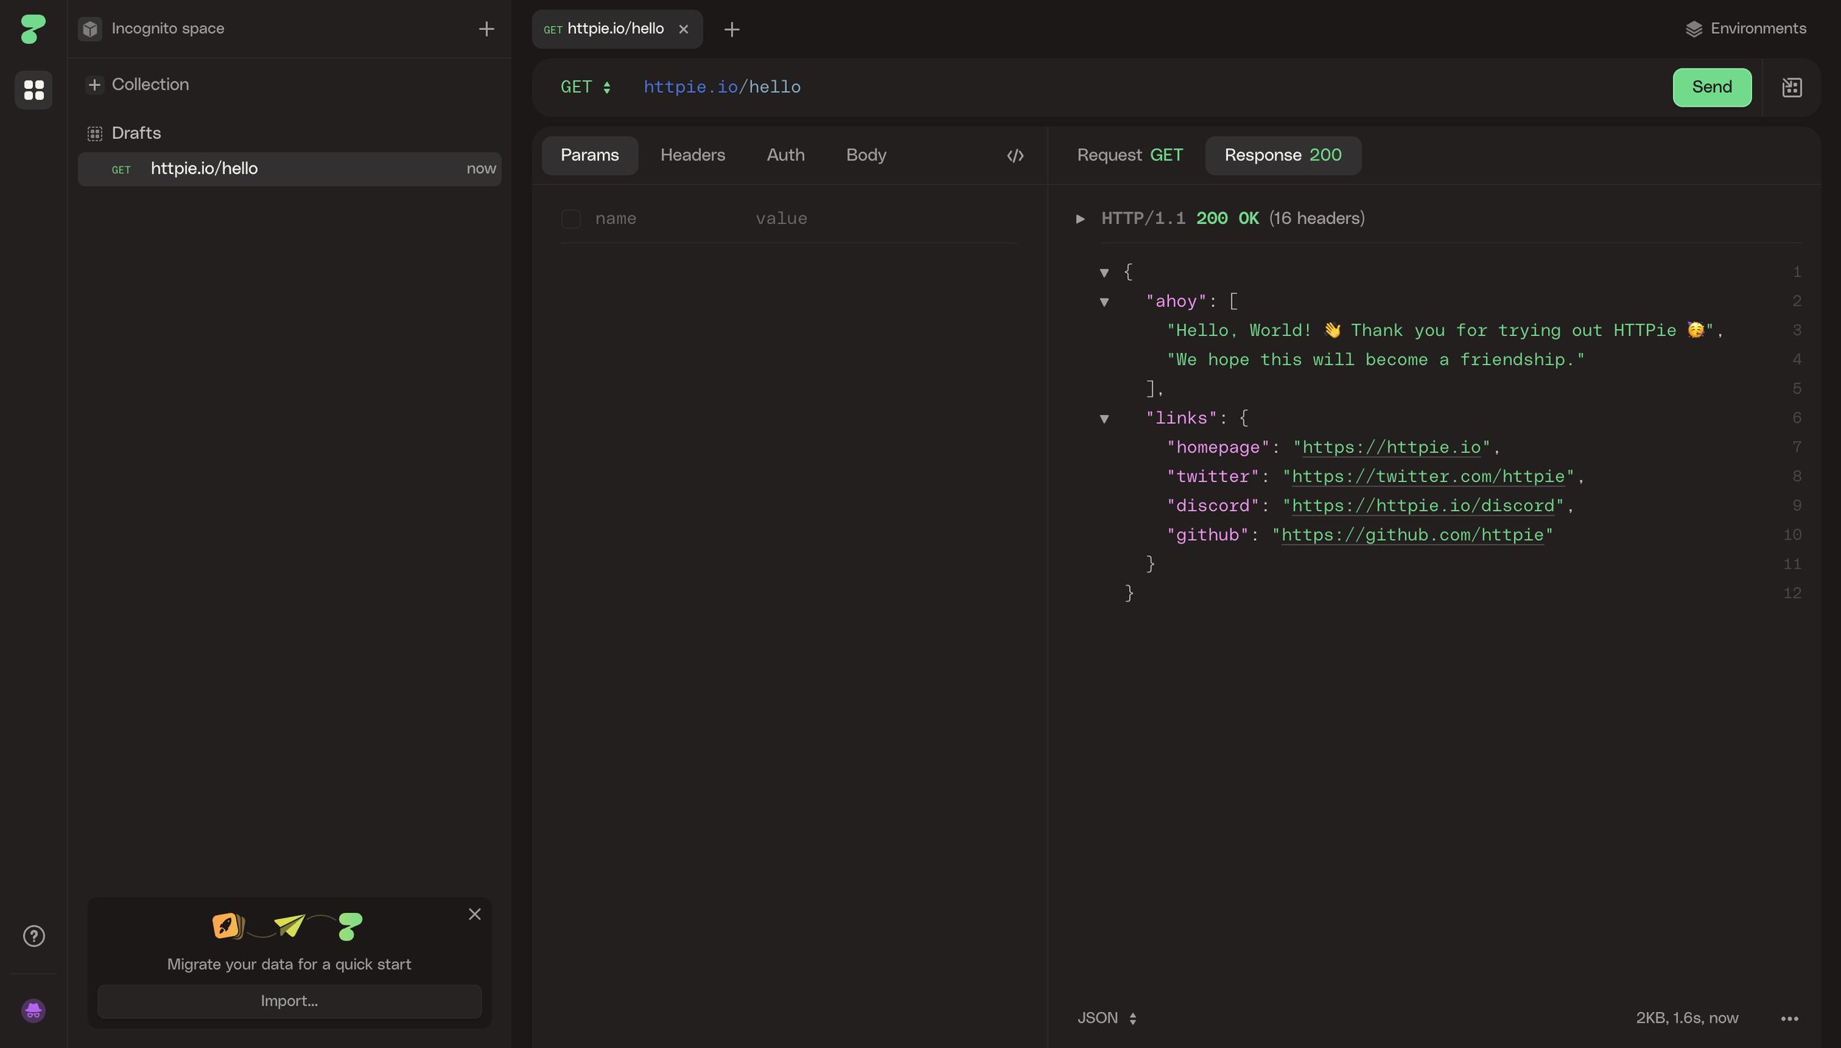The width and height of the screenshot is (1841, 1048).
Task: Open the twitter.com/httpie link
Action: (x=1428, y=476)
